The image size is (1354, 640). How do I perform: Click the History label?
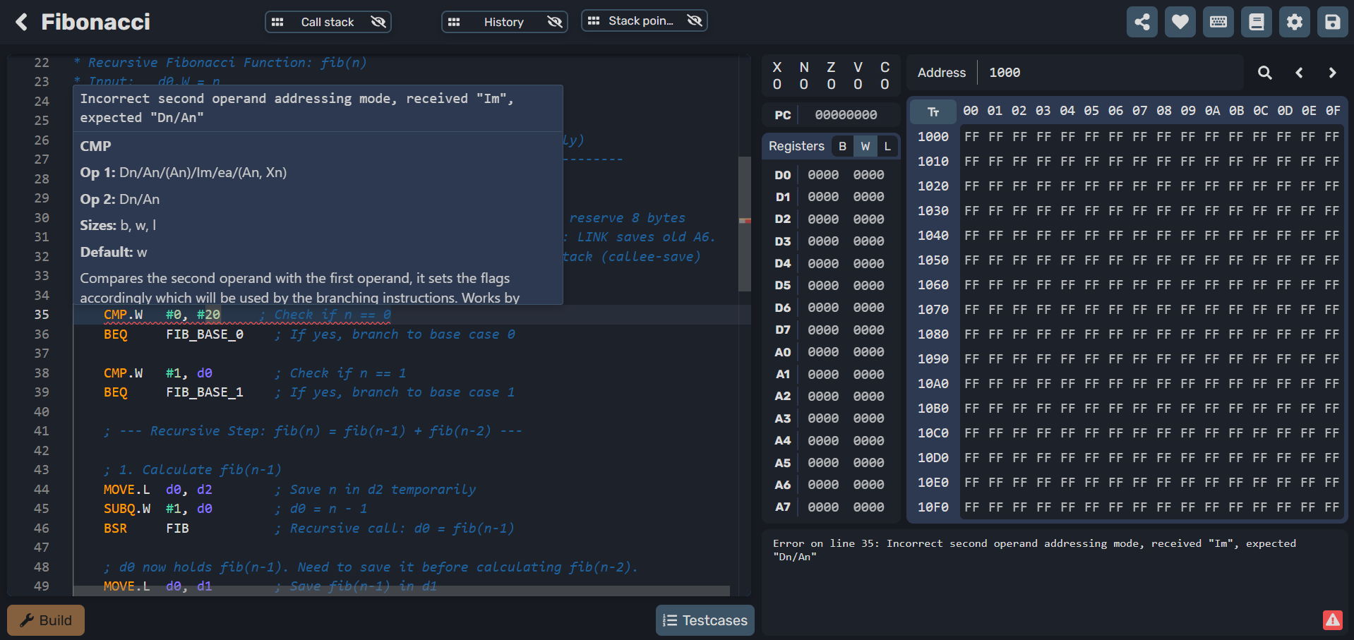504,22
